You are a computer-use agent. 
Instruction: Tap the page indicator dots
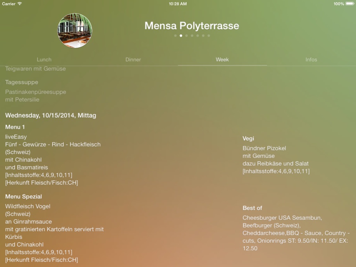coord(192,36)
